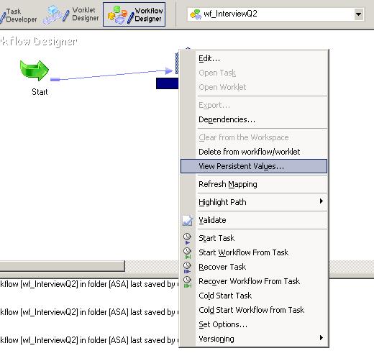This screenshot has width=374, height=361.
Task: Select Start Workflow From Task
Action: click(x=254, y=252)
